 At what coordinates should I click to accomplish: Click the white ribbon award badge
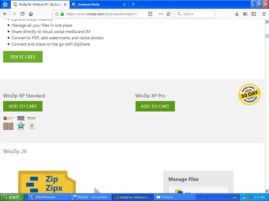32,126
